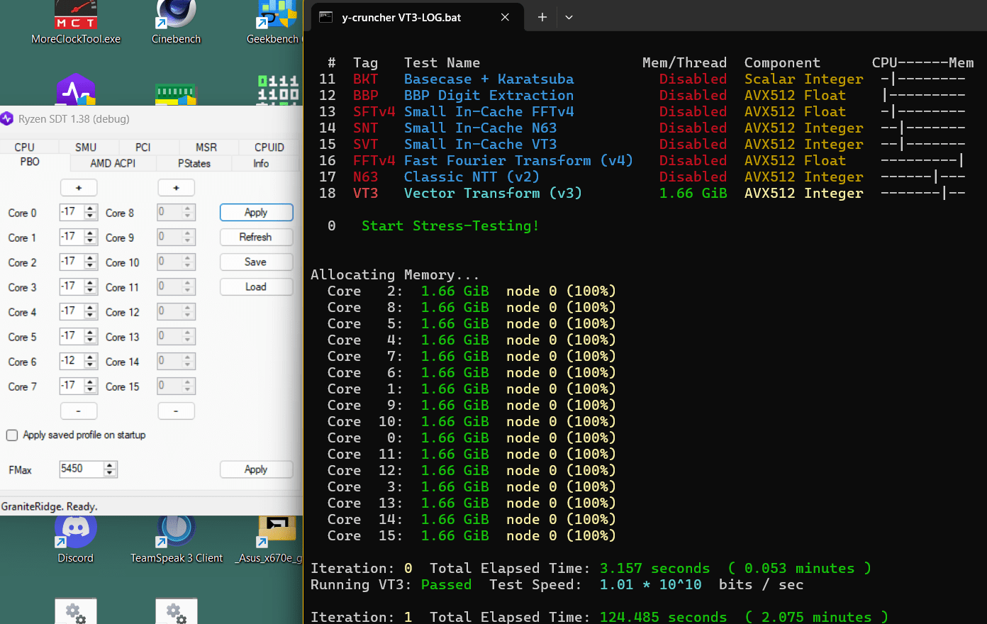Click the Core 2 offset stepper
The image size is (987, 624).
point(90,262)
